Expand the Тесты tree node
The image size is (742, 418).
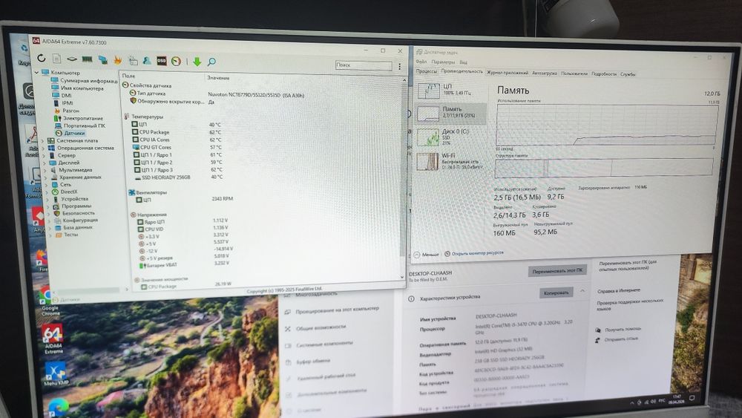click(x=52, y=235)
